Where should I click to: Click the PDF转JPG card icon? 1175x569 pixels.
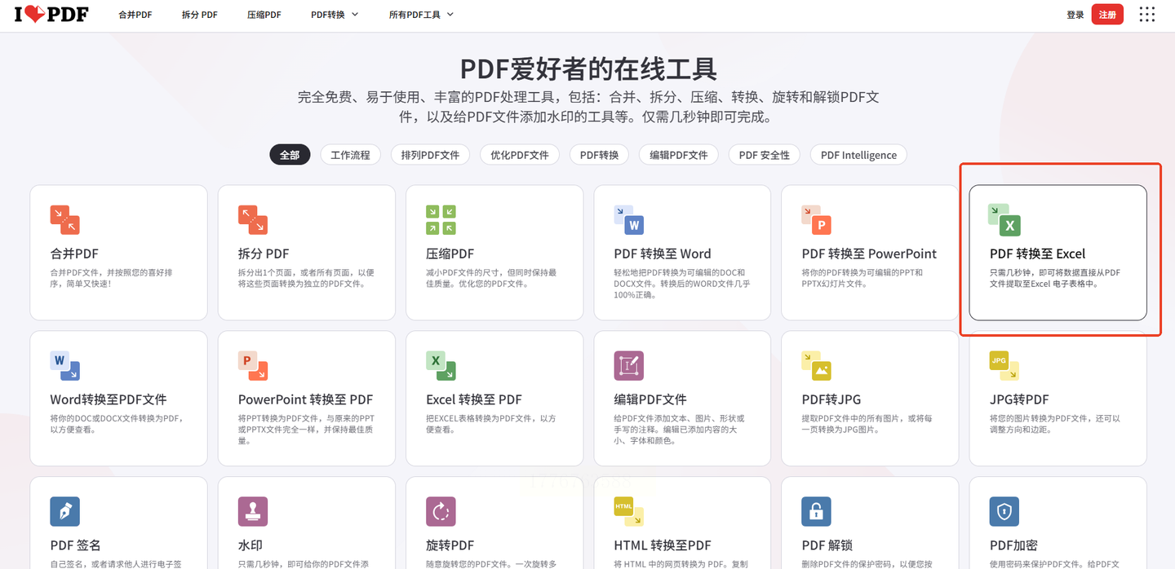click(817, 366)
